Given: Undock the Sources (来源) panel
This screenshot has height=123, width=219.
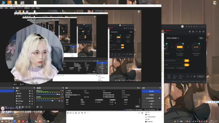Looking at the screenshot, I should tap(34, 88).
